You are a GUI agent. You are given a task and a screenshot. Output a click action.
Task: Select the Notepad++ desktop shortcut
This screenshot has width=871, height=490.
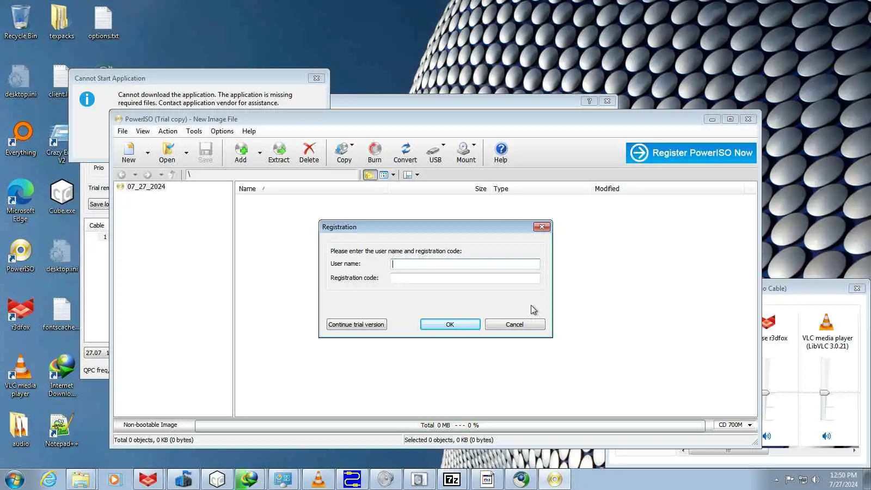point(62,430)
